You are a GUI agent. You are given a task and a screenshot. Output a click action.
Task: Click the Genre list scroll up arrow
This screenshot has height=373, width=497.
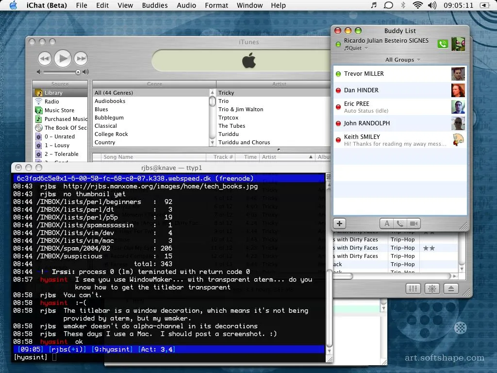click(x=213, y=92)
